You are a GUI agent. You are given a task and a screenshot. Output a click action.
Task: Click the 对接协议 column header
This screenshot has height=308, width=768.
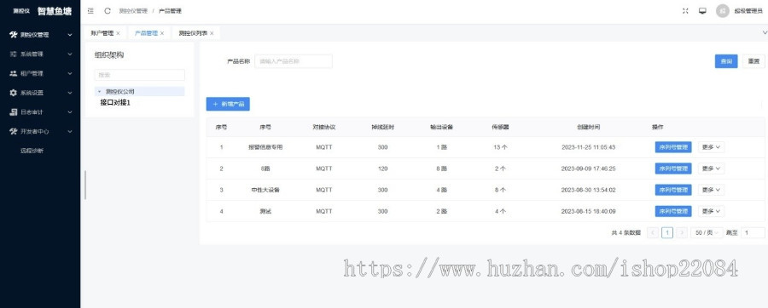[323, 127]
